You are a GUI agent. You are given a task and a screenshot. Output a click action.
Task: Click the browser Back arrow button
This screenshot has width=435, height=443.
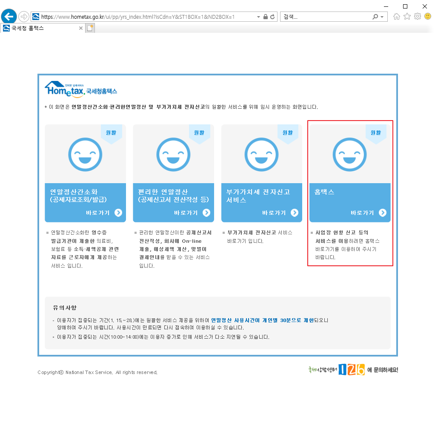9,16
